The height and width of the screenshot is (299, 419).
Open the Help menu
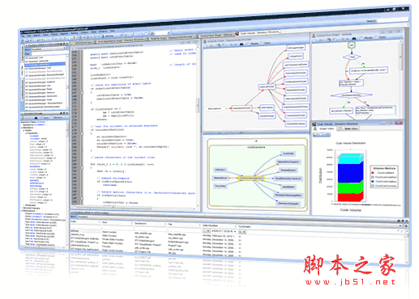[x=112, y=31]
